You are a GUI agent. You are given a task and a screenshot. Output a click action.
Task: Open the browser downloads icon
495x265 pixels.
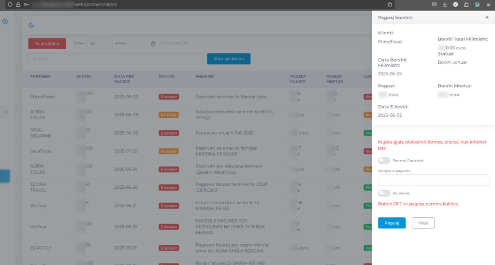[445, 4]
